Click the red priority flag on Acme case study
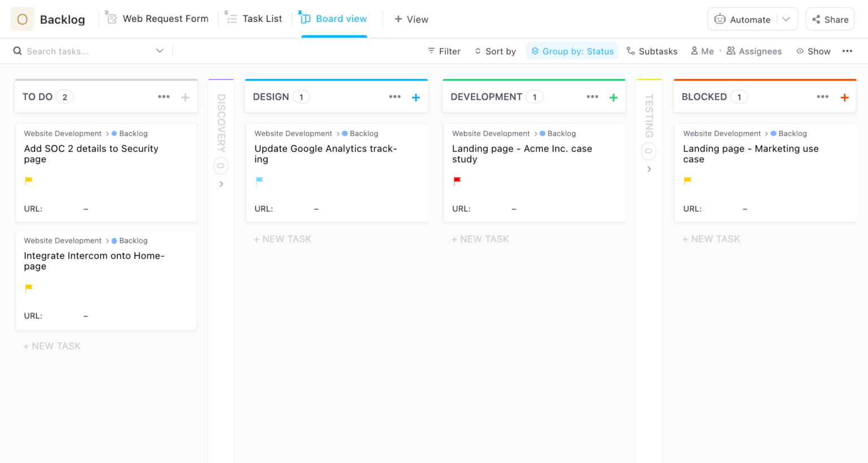 457,181
